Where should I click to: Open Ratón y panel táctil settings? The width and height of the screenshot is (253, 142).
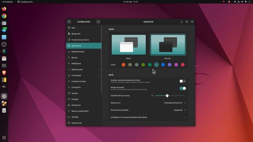(83, 111)
